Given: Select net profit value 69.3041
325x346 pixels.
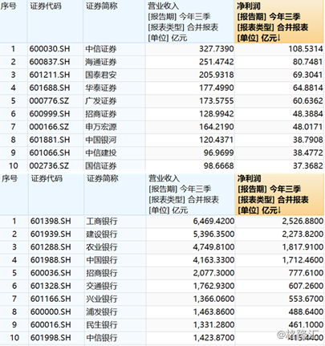Looking at the screenshot, I should [x=307, y=75].
